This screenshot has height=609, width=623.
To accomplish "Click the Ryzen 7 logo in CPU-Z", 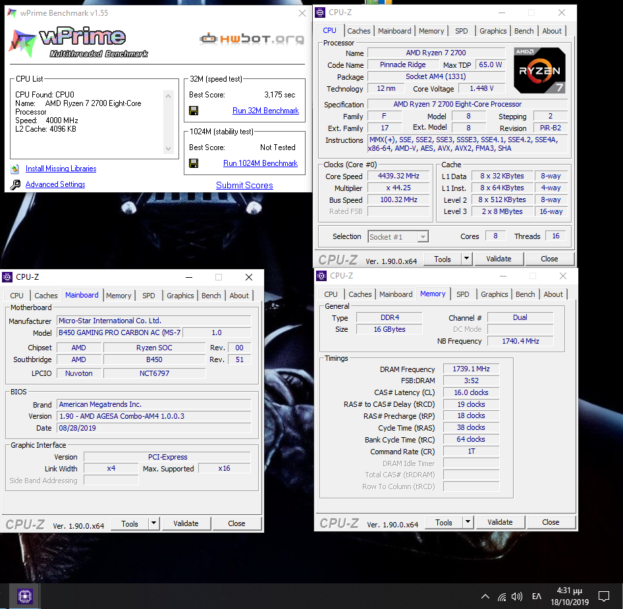I will click(539, 70).
